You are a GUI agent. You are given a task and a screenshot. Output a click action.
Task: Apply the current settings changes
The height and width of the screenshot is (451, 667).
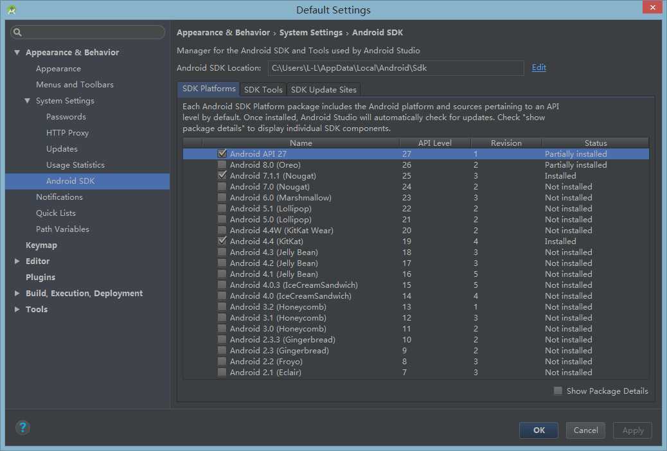click(x=632, y=430)
